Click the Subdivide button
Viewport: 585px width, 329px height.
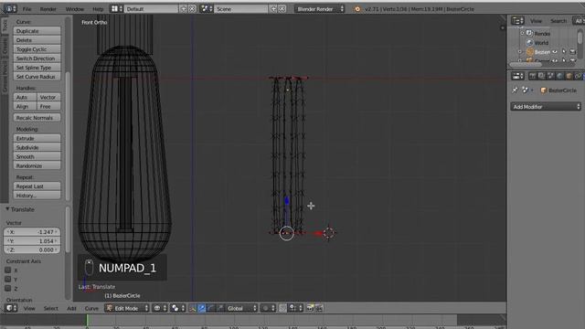point(37,147)
